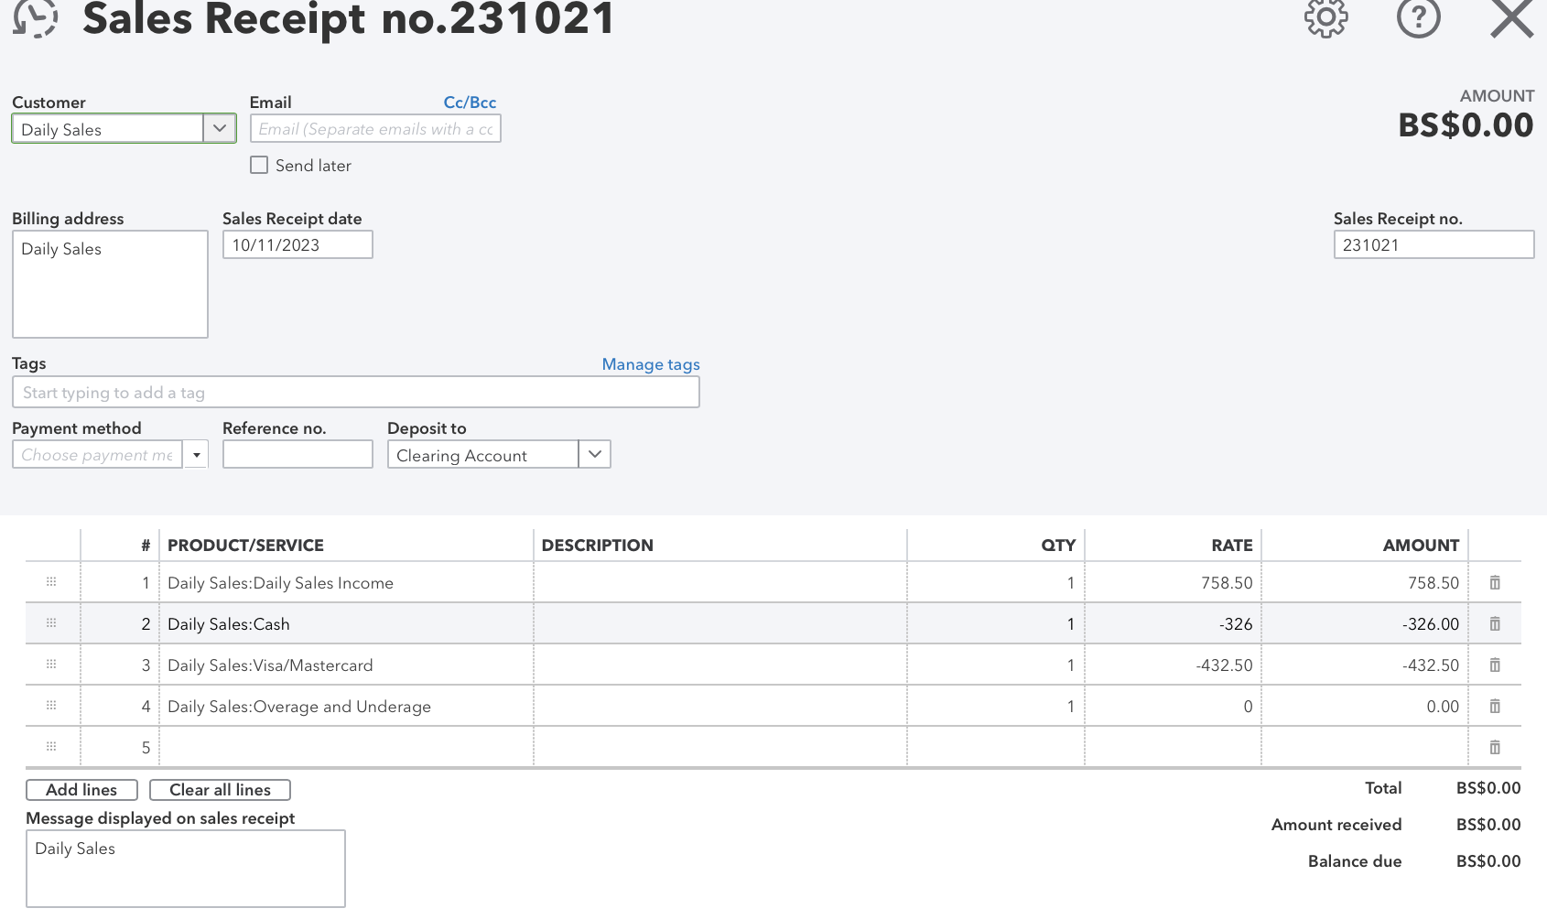Open the recent transactions history icon
The image size is (1547, 919).
[36, 17]
